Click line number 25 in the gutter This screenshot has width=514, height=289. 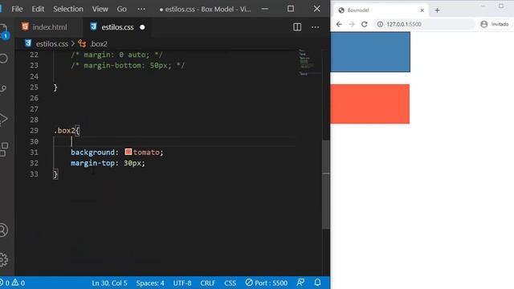(34, 88)
